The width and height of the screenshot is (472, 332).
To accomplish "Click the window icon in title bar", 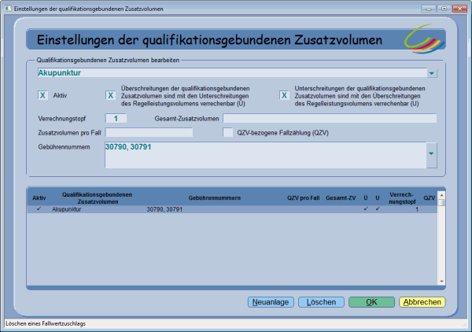I will pos(8,9).
